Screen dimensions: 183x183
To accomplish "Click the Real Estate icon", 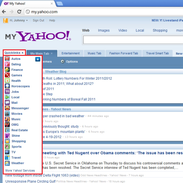I will [x=7, y=130].
